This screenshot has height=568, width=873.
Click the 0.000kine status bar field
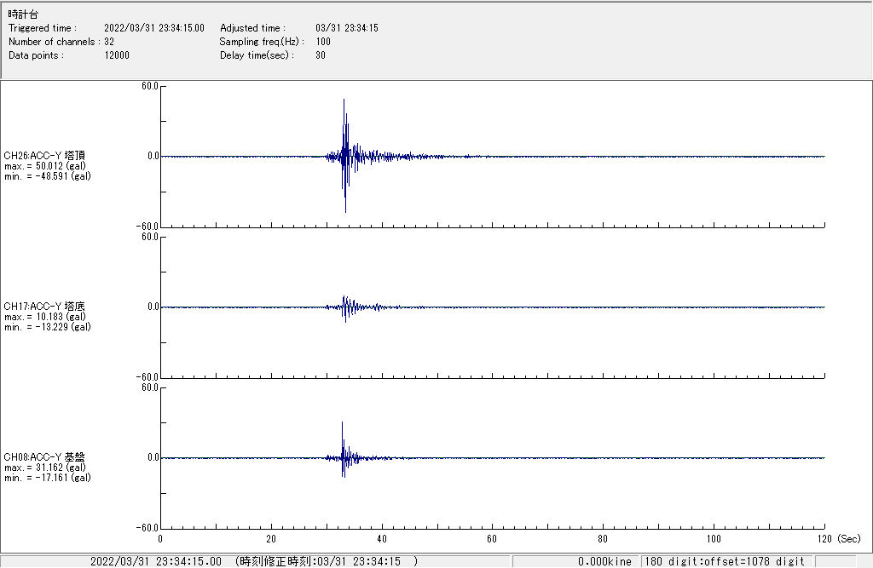tap(604, 561)
